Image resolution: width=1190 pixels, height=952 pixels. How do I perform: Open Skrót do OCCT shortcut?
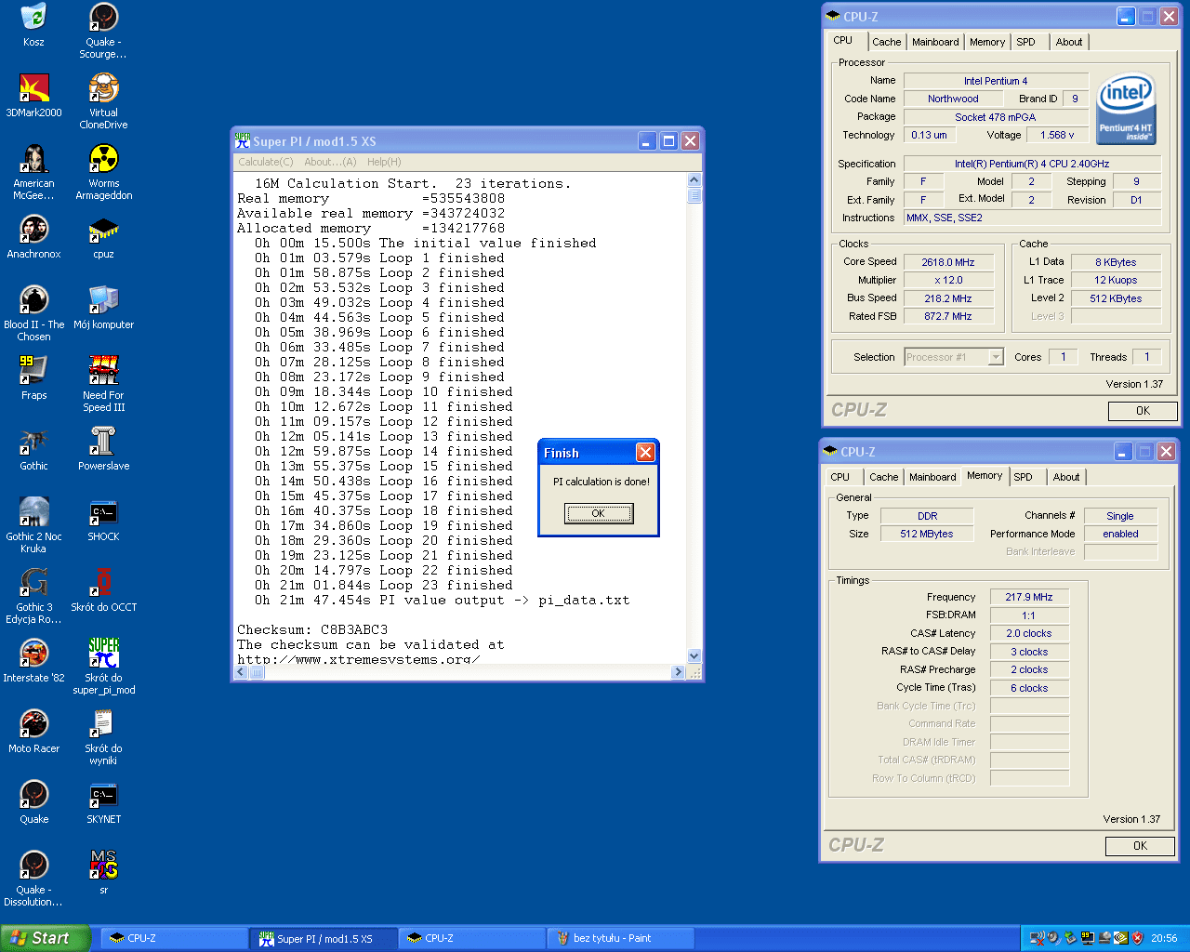tap(103, 590)
